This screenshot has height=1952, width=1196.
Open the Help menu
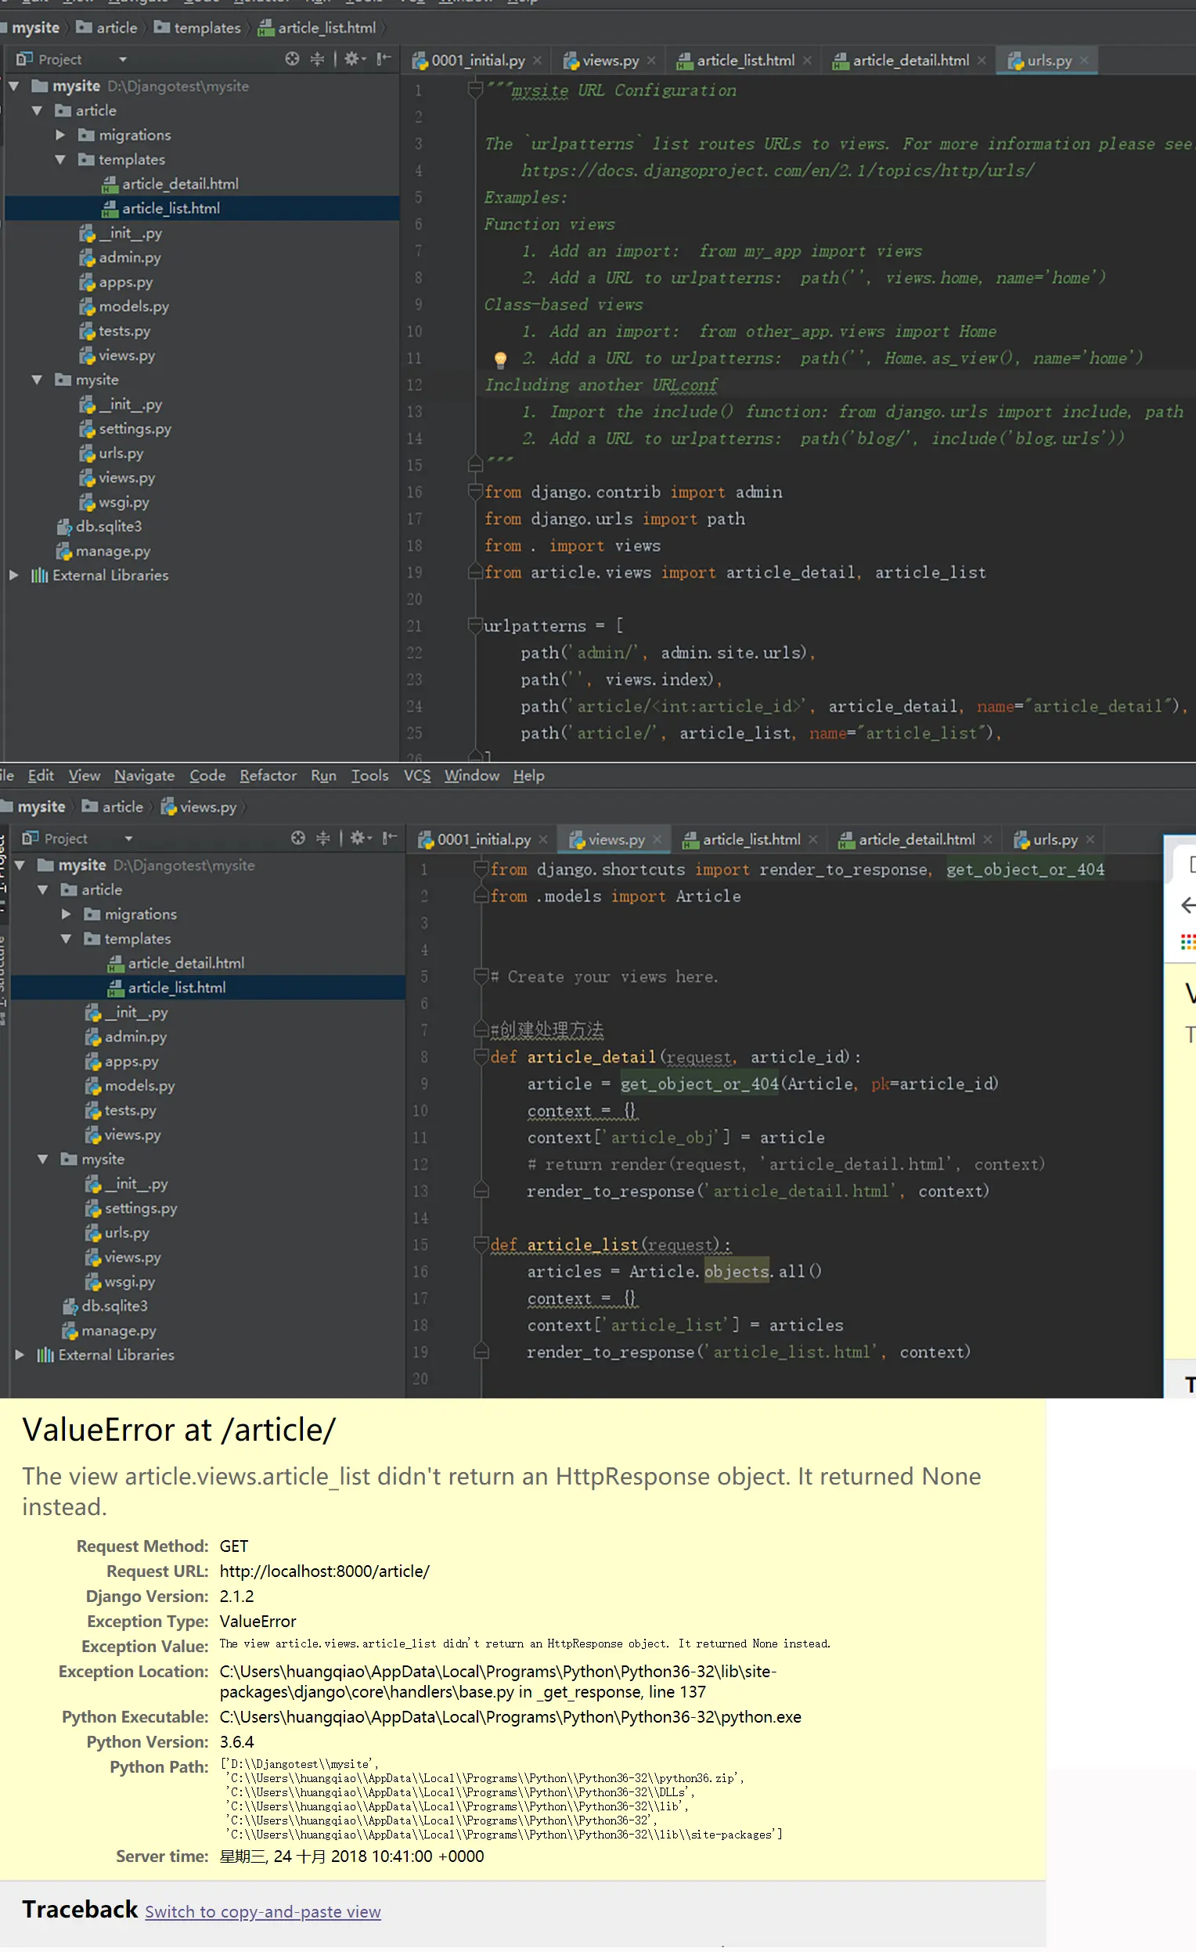pos(528,776)
